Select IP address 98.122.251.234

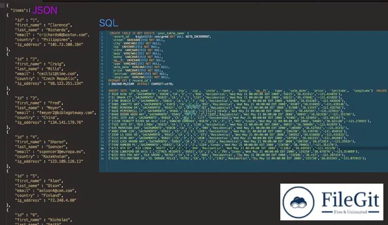65,84
